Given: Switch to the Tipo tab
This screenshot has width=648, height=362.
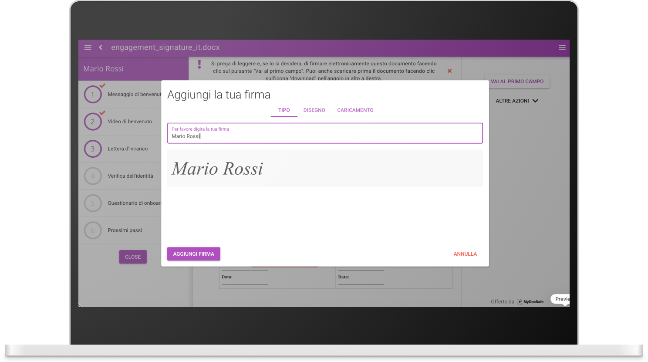Looking at the screenshot, I should point(284,110).
